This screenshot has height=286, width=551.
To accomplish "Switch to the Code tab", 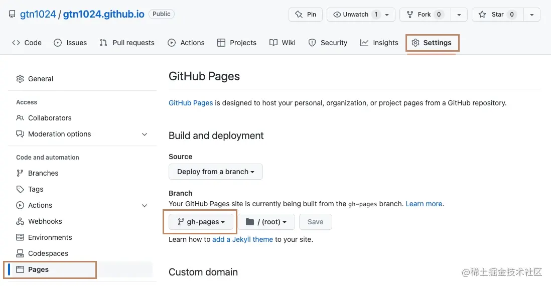I will (27, 43).
